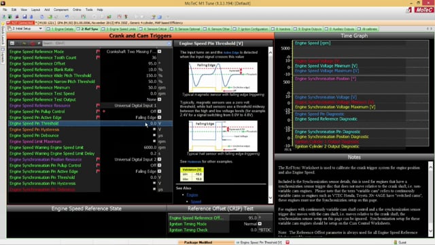Click the M1 icon beside MoTeC logo
The width and height of the screenshot is (435, 245).
point(409,10)
